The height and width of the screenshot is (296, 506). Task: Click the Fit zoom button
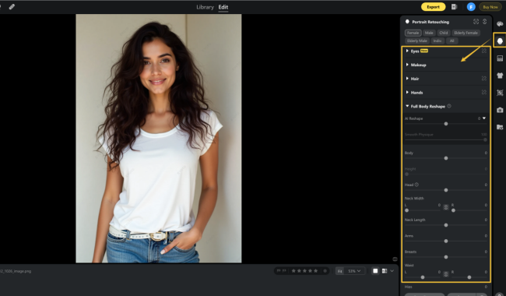click(340, 271)
